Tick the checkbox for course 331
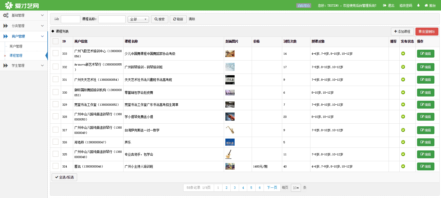This screenshot has height=198, width=441. [x=56, y=79]
